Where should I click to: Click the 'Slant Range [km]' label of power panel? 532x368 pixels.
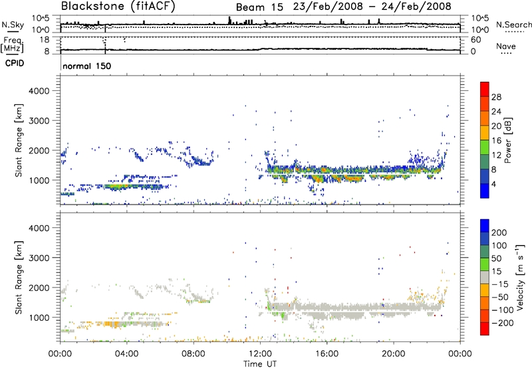[19, 140]
